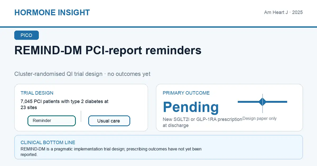
Task: Click the HORMONE INSIGHT brand title
Action: (x=52, y=12)
